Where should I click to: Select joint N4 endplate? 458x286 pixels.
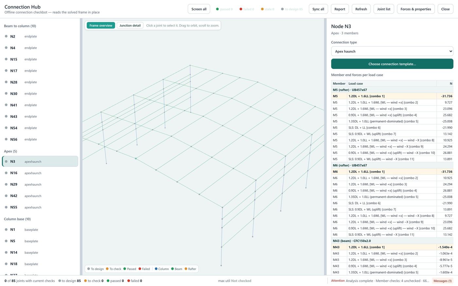pyautogui.click(x=40, y=48)
